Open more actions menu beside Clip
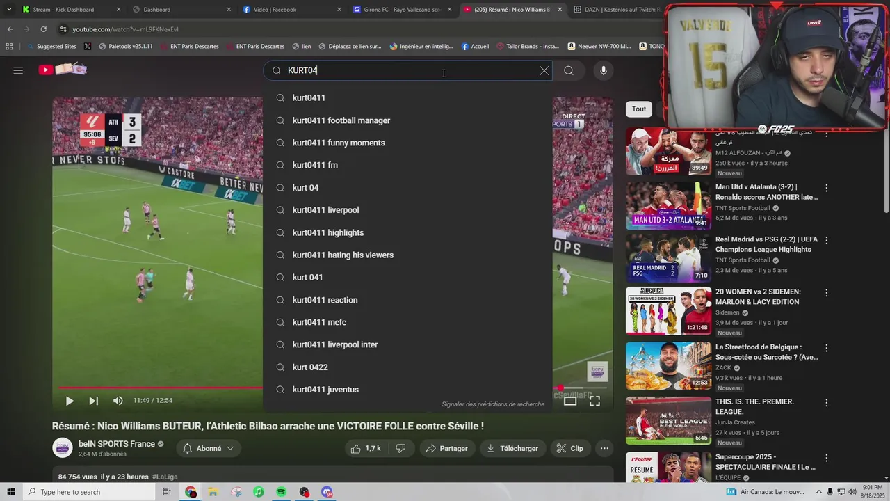The image size is (890, 501). click(604, 449)
